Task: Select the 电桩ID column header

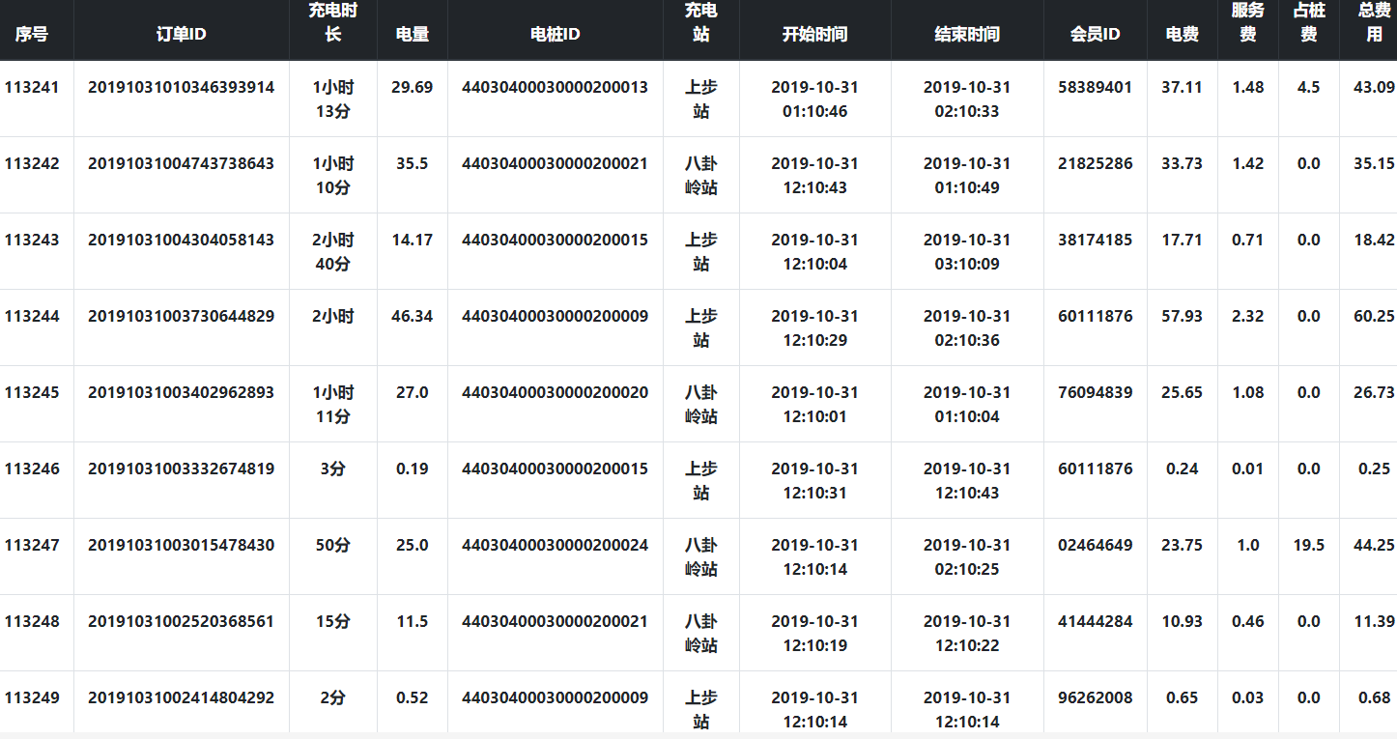Action: pos(555,34)
